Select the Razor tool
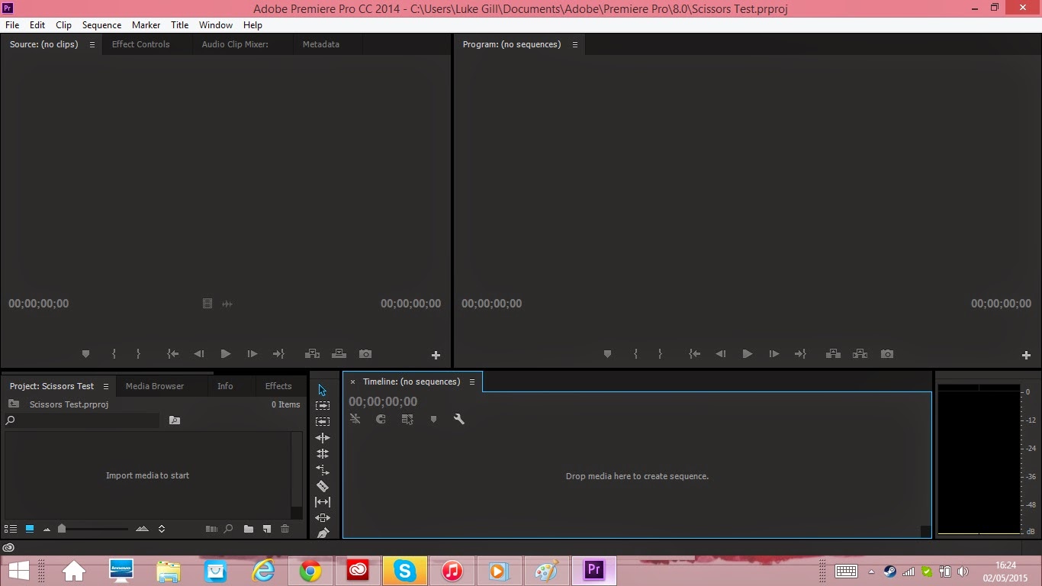 point(323,486)
